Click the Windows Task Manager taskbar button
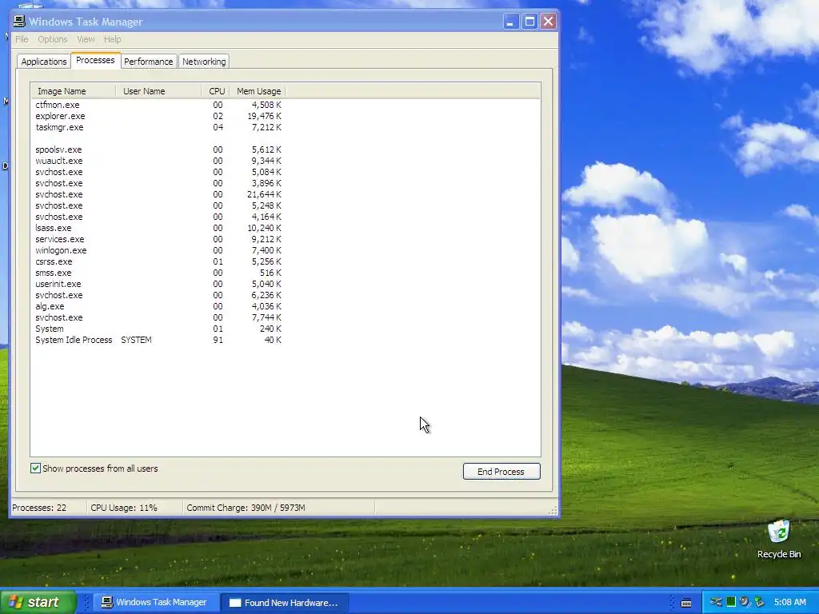Screen dimensions: 819x614 click(x=154, y=603)
